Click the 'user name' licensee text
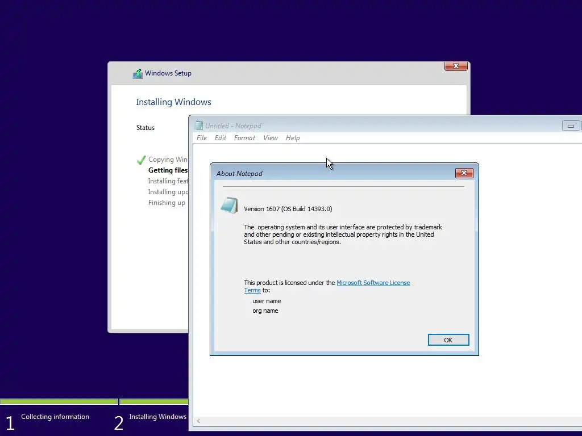Viewport: 582px width, 436px height. coord(267,301)
